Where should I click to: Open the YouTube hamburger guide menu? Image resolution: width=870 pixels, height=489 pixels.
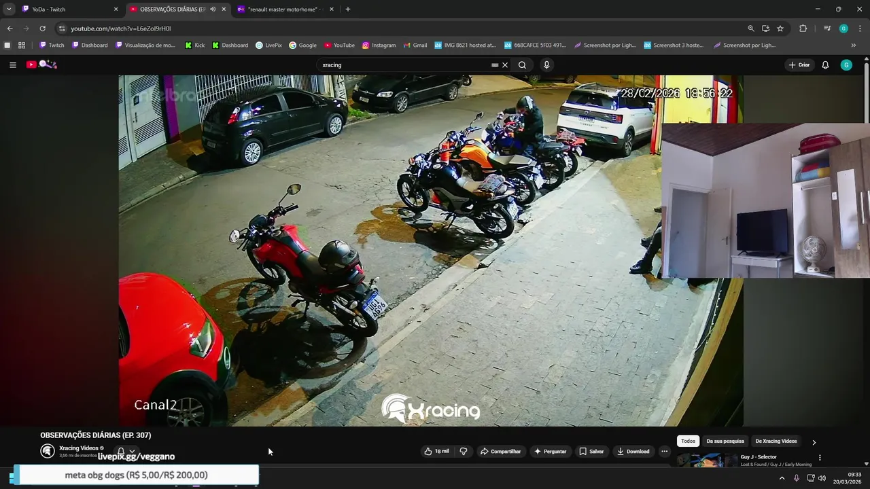click(12, 65)
